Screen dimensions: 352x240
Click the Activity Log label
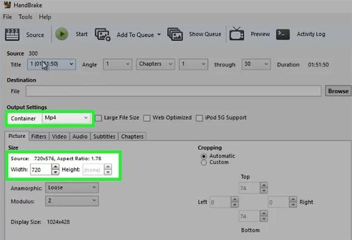311,34
